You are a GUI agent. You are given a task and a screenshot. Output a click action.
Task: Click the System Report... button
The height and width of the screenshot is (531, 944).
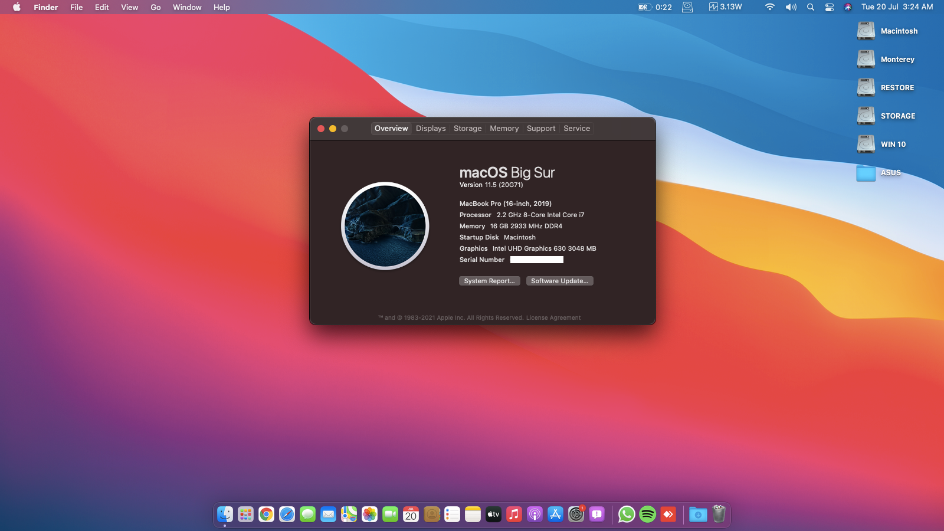click(x=490, y=281)
